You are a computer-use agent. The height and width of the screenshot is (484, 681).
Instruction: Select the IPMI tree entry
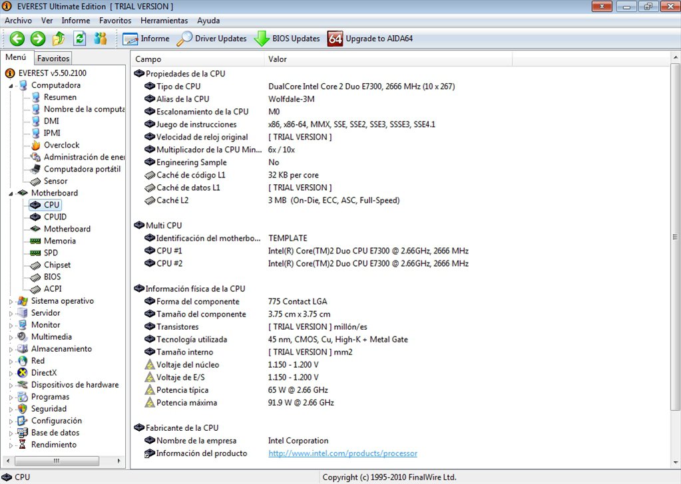point(52,133)
